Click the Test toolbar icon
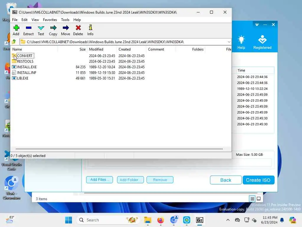Image resolution: width=302 pixels, height=227 pixels. point(41,30)
